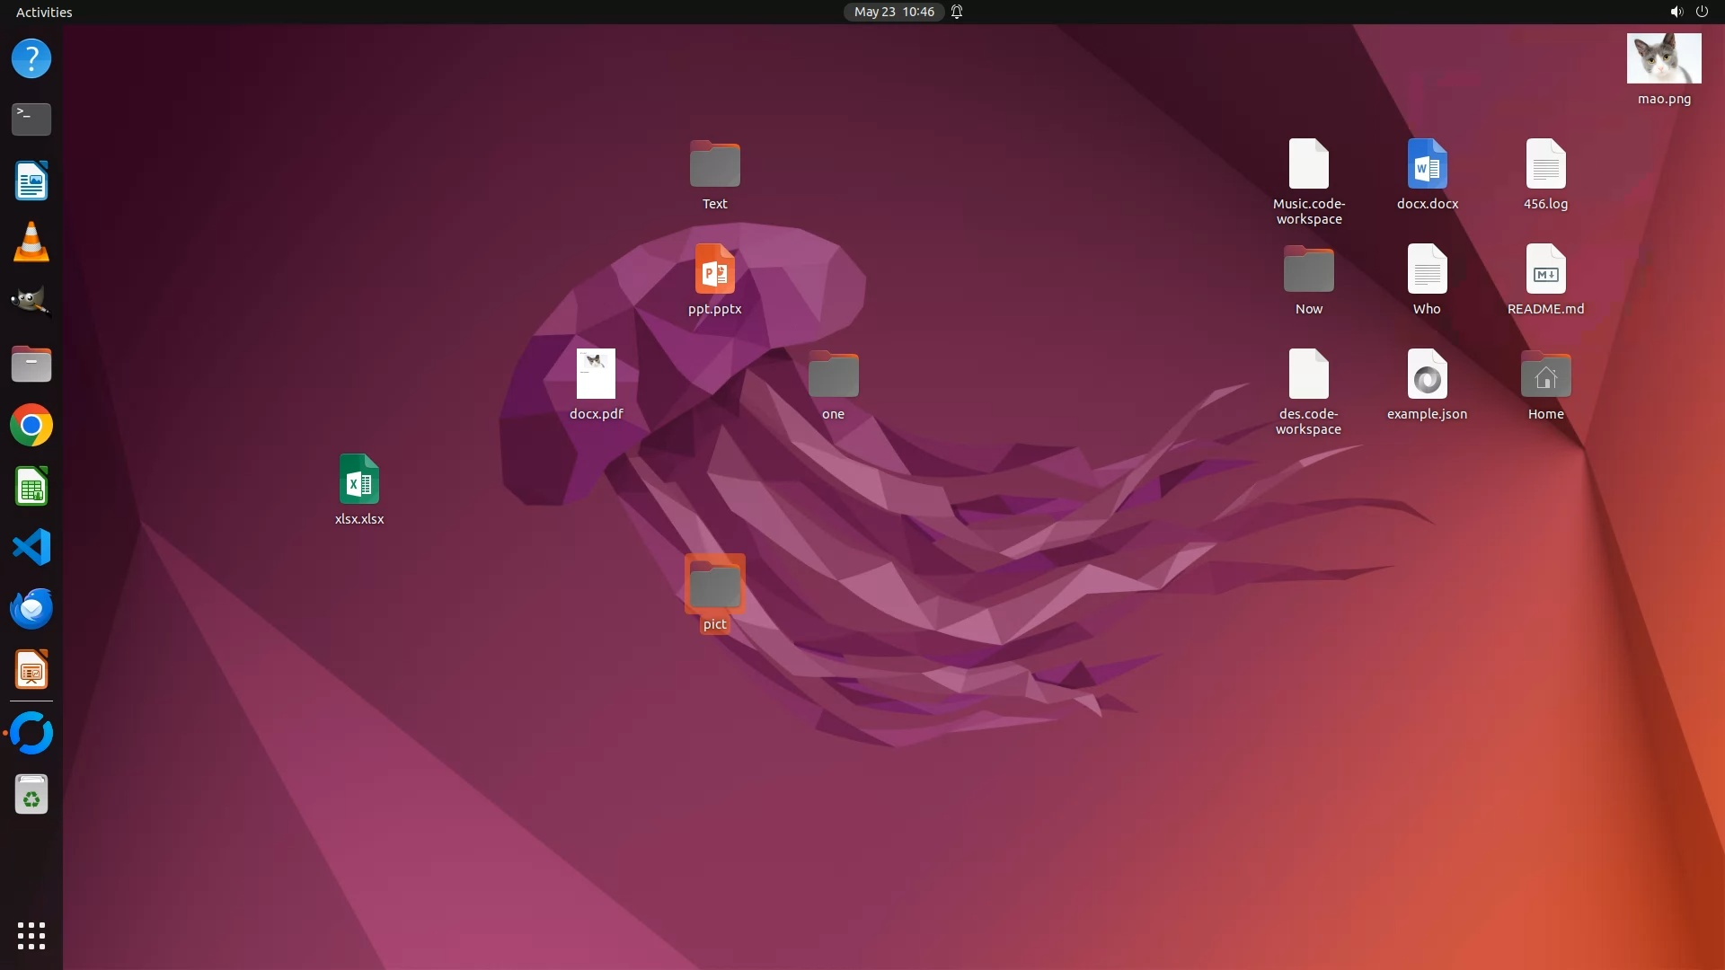Click the sound volume status icon

click(1676, 12)
